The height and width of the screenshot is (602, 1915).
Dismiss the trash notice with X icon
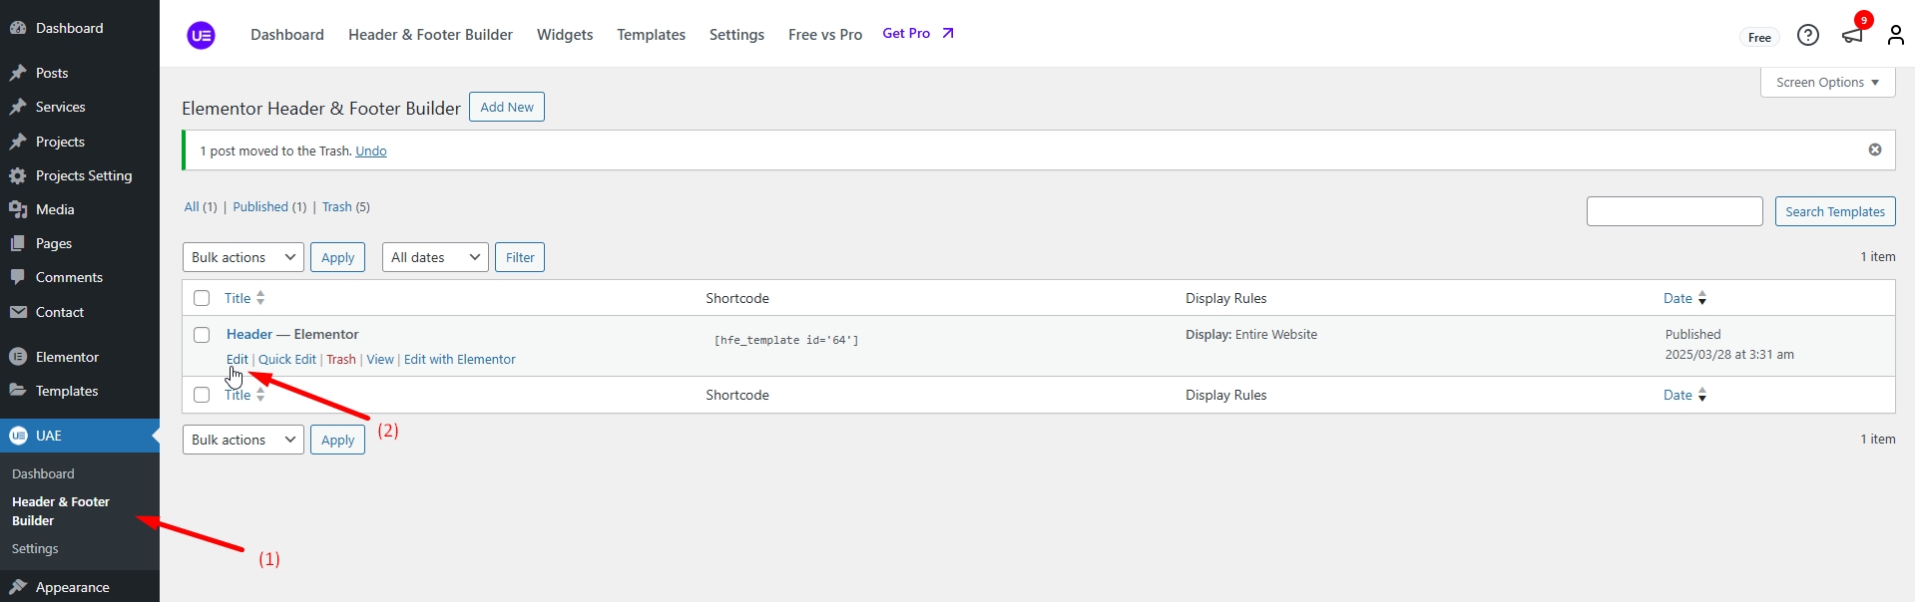coord(1874,150)
